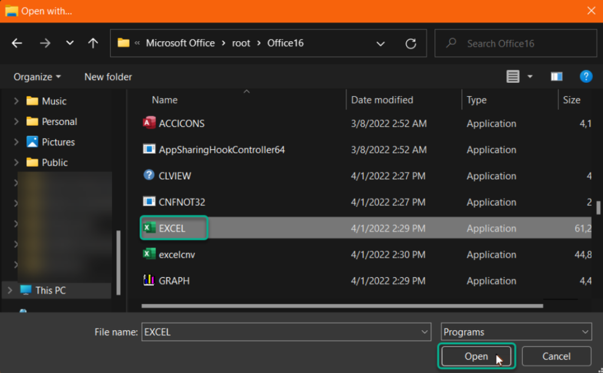
Task: Open the address bar history dropdown chevron
Action: coord(380,43)
